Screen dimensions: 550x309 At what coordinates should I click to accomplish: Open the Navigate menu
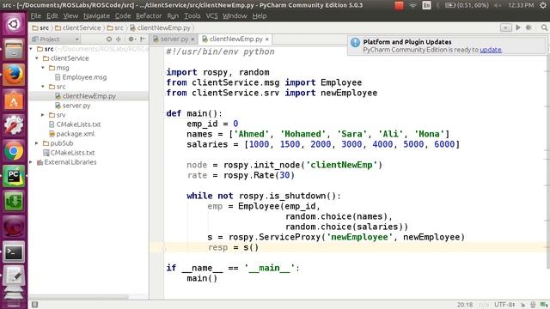point(96,15)
